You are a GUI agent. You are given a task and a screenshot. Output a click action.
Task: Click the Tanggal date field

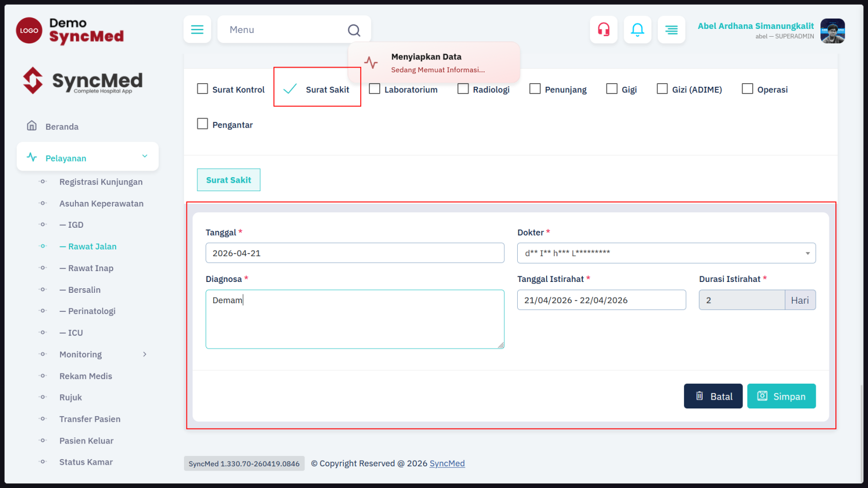(x=355, y=253)
